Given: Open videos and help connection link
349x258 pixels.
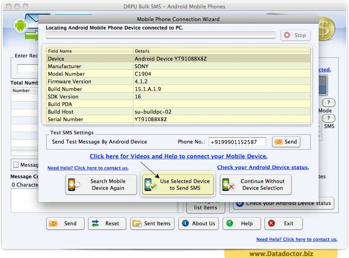Looking at the screenshot, I should [x=178, y=156].
